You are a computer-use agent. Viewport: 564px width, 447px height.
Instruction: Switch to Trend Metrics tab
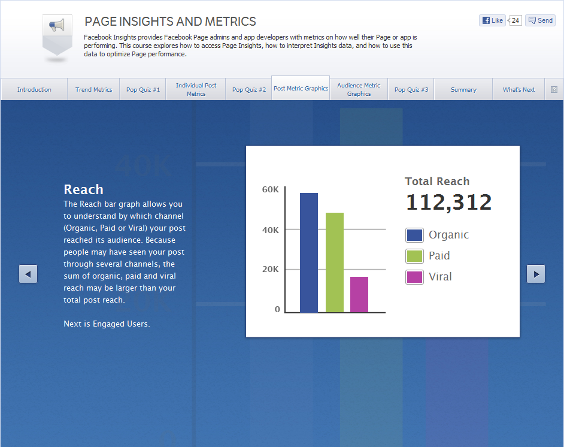pyautogui.click(x=93, y=90)
